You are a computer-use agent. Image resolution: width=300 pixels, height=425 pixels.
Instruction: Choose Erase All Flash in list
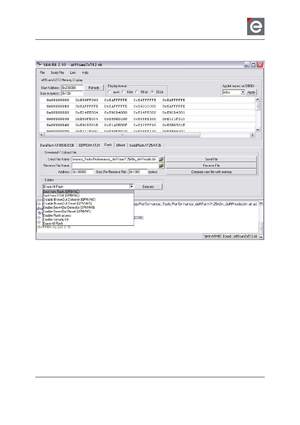coord(88,223)
